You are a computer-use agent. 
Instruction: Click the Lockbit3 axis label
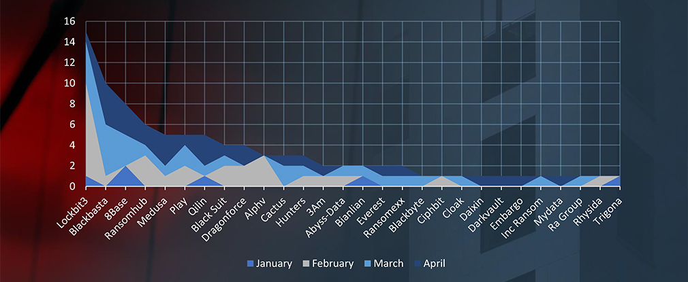[x=74, y=213]
